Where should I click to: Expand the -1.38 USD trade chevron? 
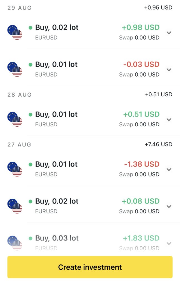[x=169, y=169]
